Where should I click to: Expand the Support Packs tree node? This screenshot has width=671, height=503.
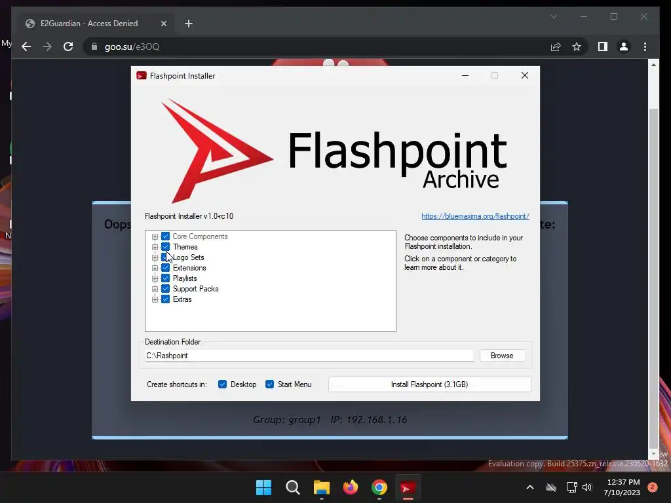[x=155, y=289]
